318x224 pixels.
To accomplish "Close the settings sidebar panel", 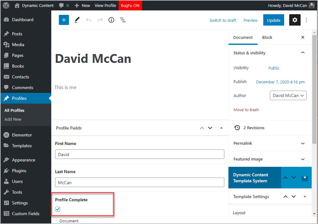I will pos(303,37).
